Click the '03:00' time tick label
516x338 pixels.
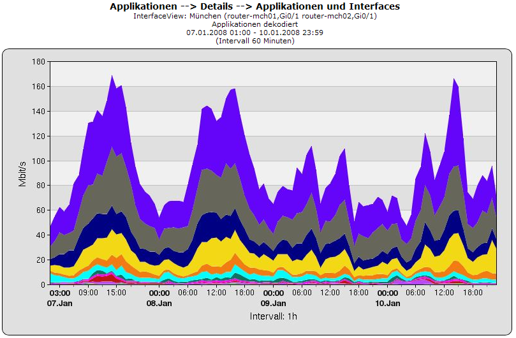(61, 293)
